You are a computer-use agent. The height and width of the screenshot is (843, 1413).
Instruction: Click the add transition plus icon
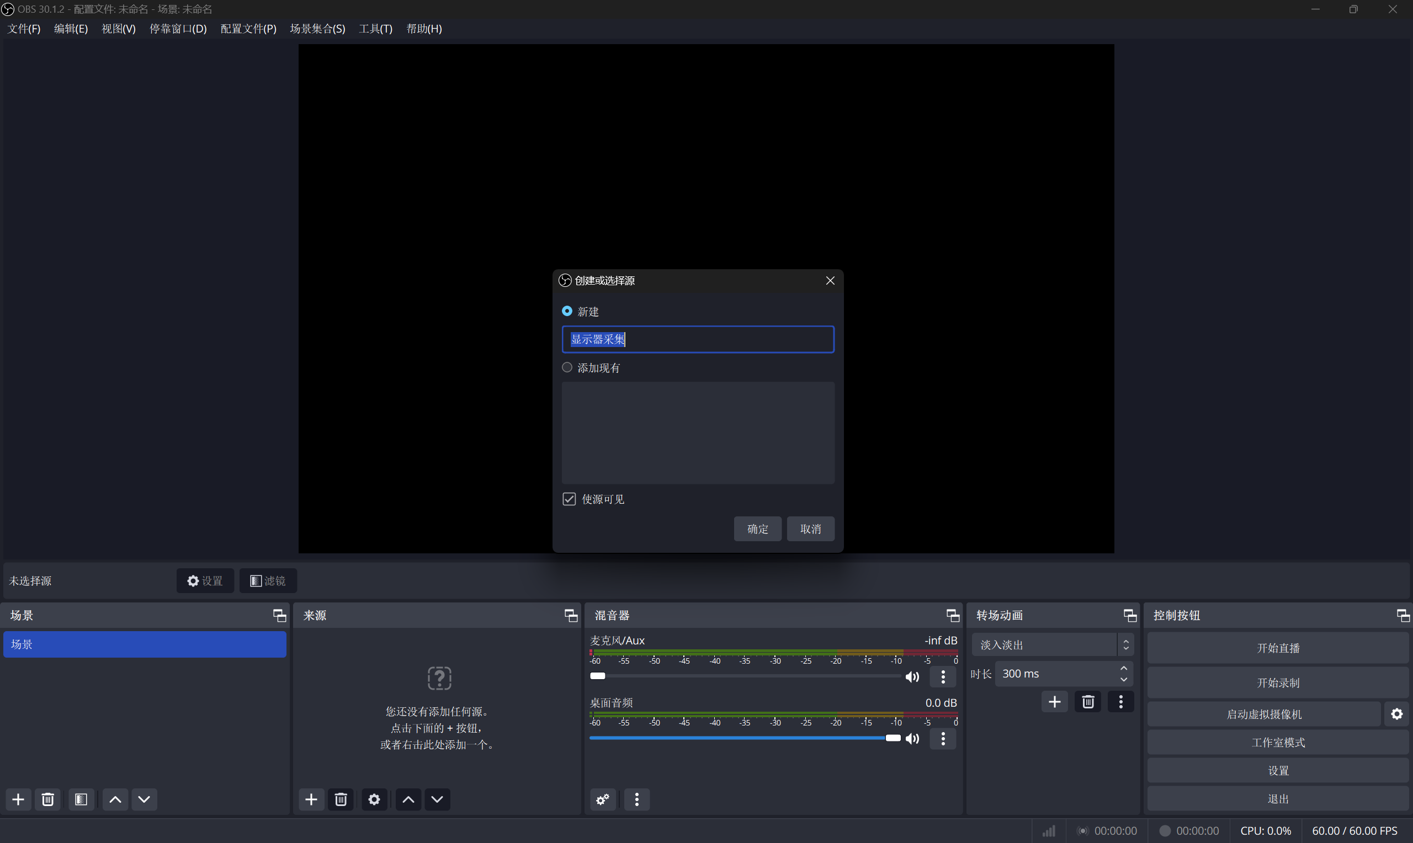1054,702
